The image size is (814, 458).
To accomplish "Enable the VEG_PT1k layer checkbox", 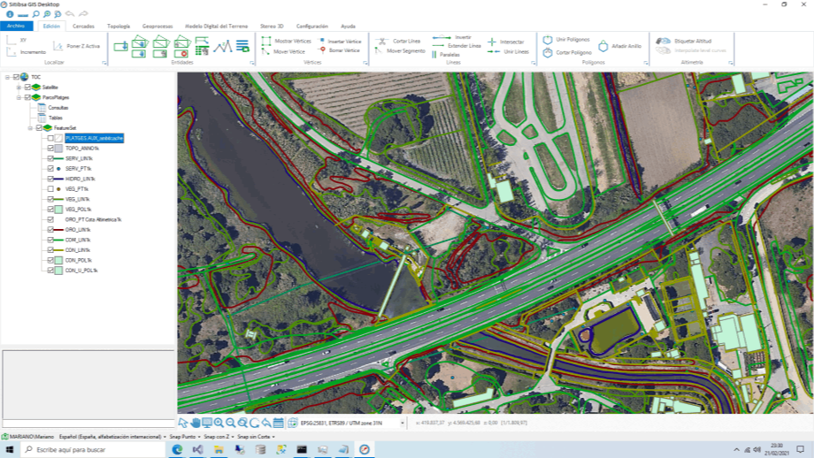I will (x=50, y=188).
